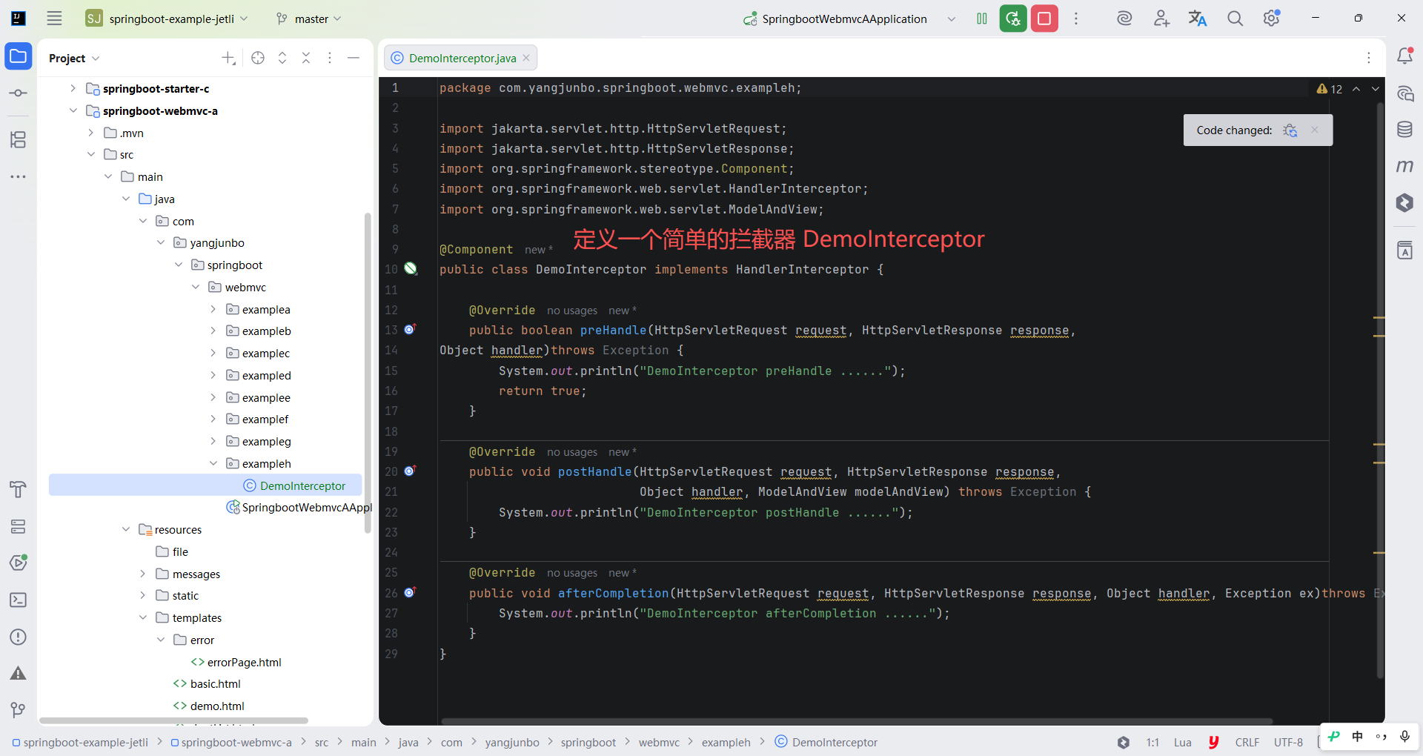1423x756 pixels.
Task: Open the translate plugin icon
Action: 1198,19
